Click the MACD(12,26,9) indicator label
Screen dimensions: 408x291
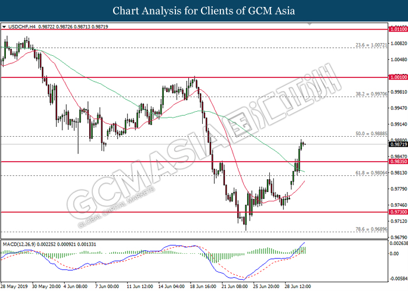pyautogui.click(x=19, y=244)
